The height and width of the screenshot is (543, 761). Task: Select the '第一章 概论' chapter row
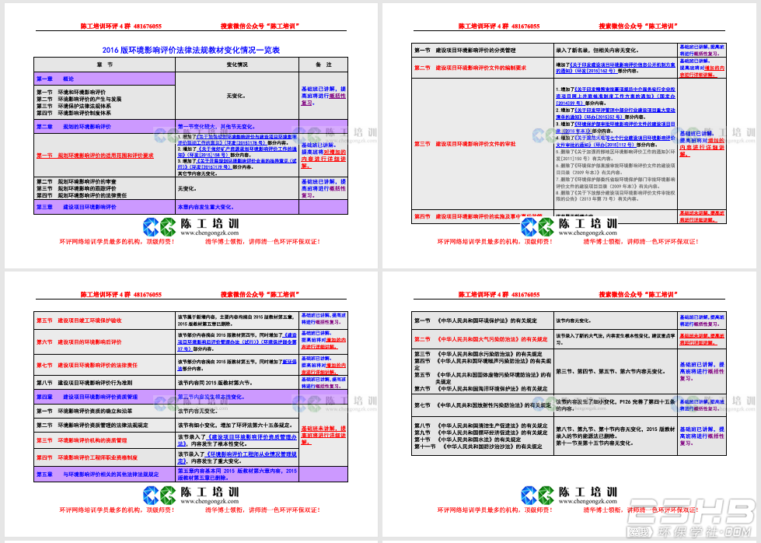[x=104, y=79]
